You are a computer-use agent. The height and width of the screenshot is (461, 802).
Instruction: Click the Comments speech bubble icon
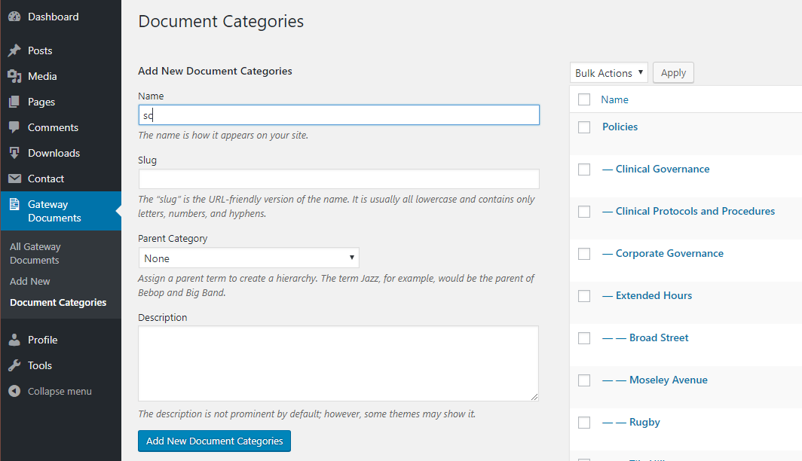(14, 127)
